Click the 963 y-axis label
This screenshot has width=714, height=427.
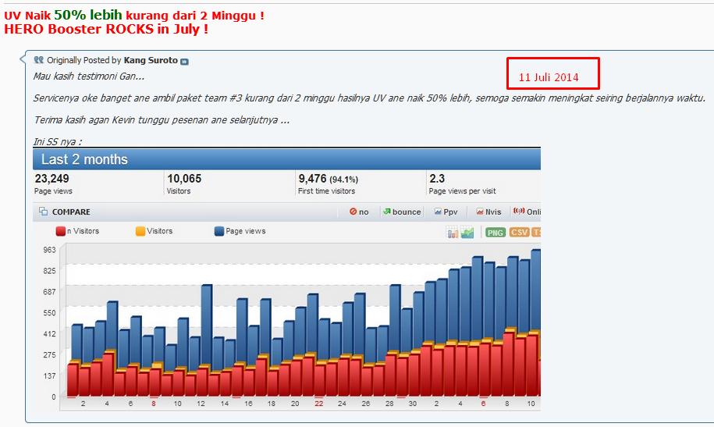point(50,250)
